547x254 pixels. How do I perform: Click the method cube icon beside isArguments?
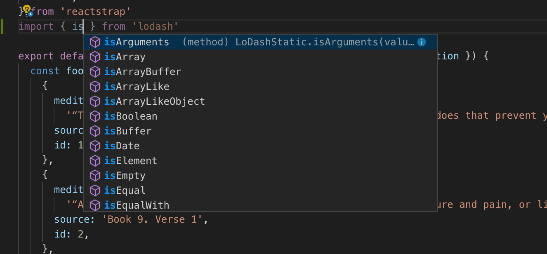[95, 42]
